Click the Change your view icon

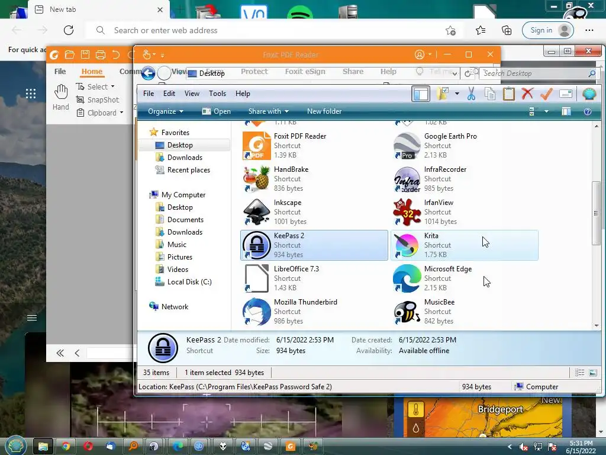coord(532,111)
